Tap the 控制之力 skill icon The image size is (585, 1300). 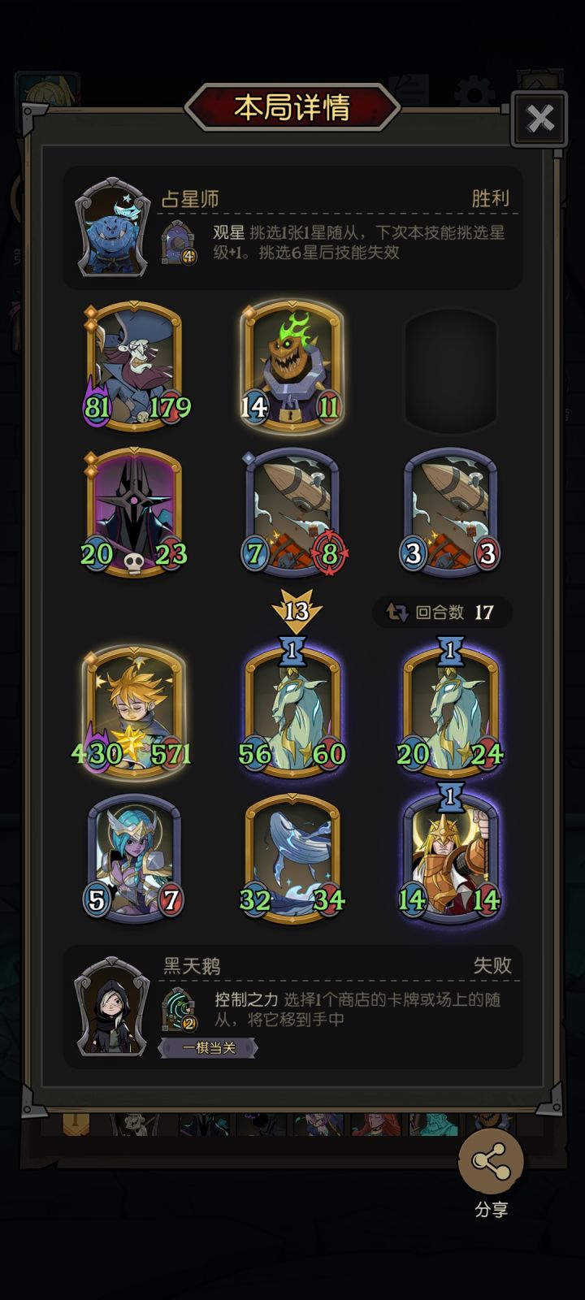click(x=179, y=1009)
